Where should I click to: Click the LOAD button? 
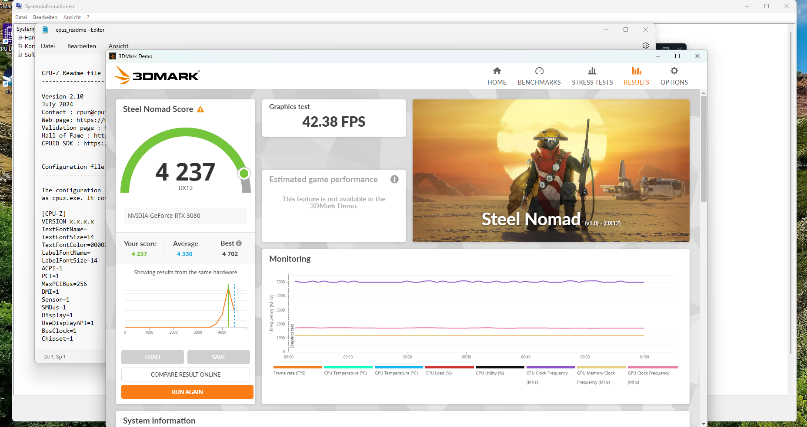point(153,357)
